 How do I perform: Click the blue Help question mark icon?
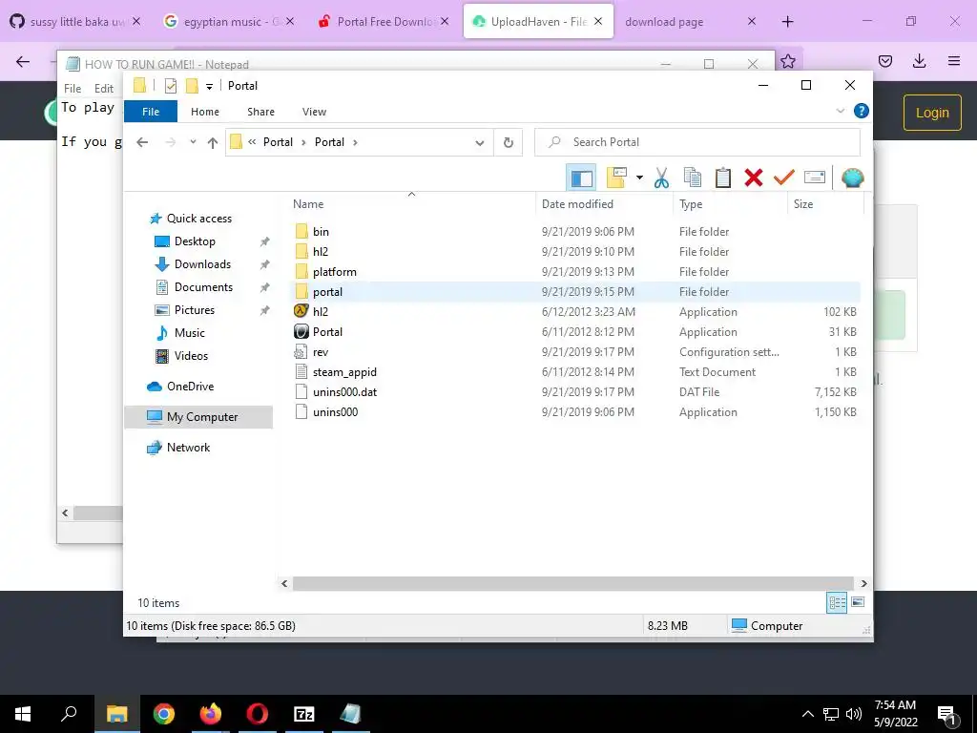tap(862, 111)
